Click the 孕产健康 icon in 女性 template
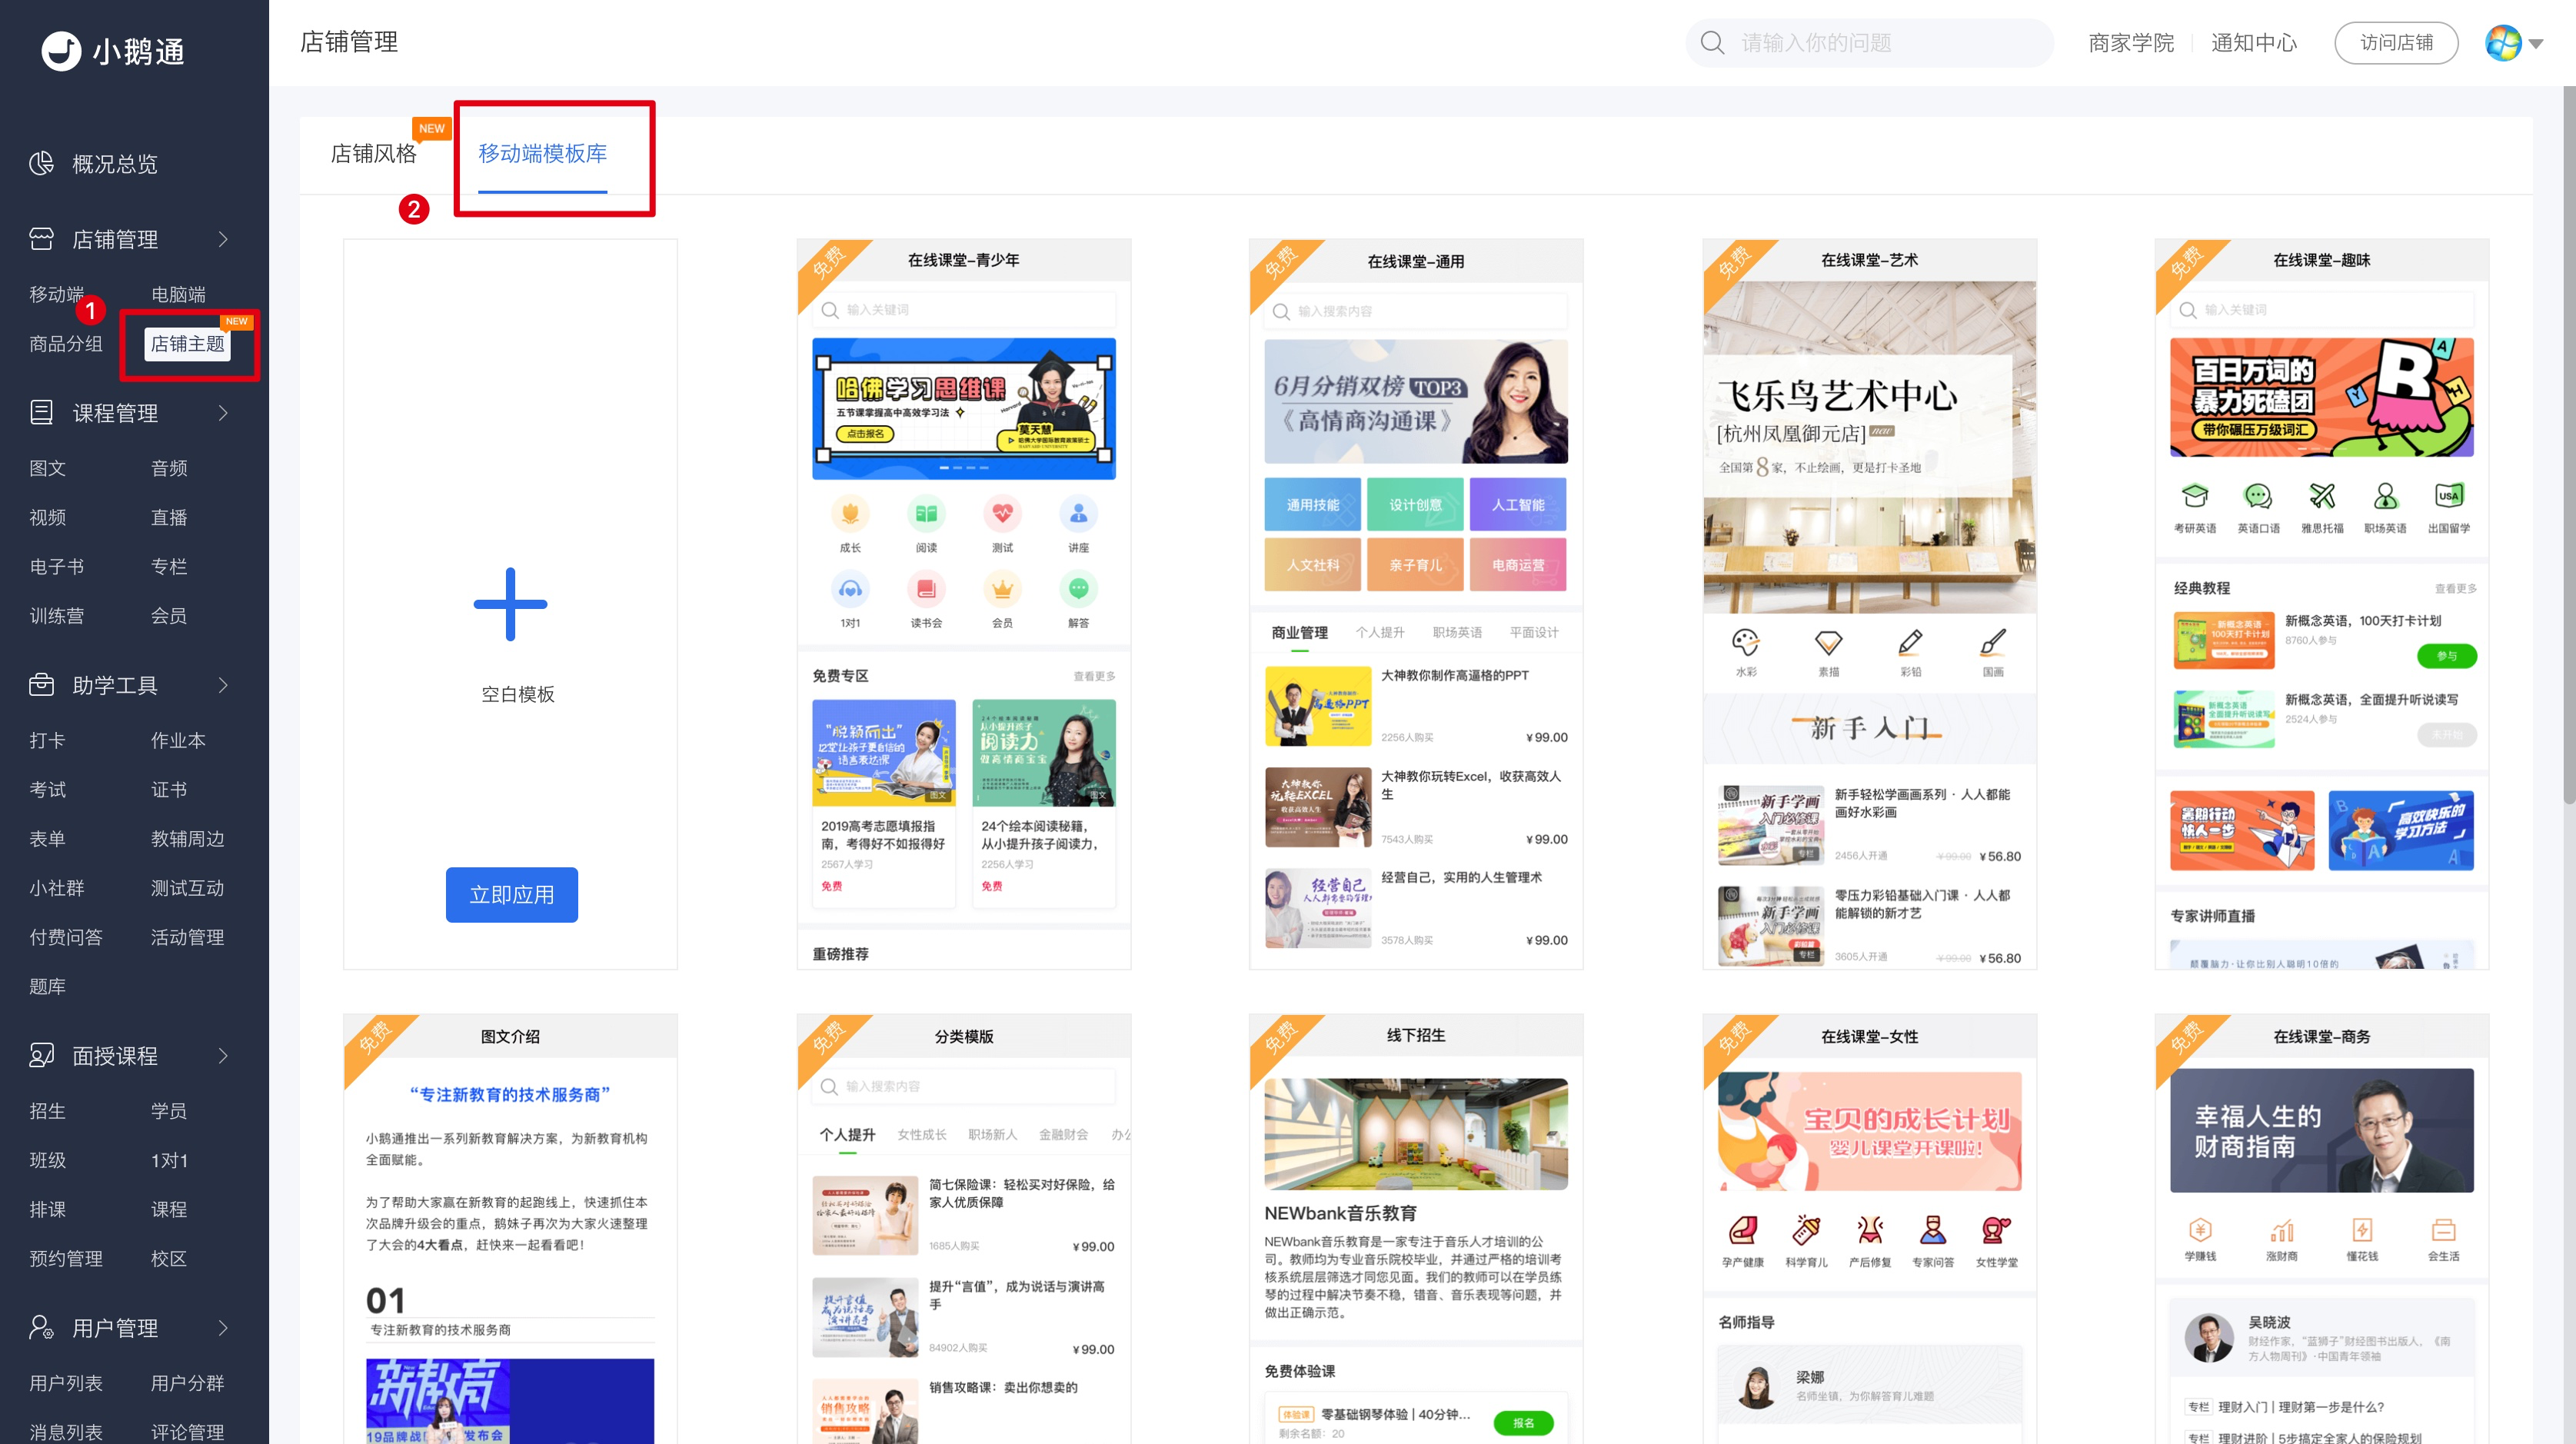This screenshot has width=2576, height=1444. [x=1743, y=1229]
